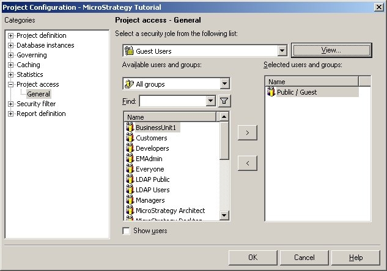The width and height of the screenshot is (387, 271).
Task: Enable the Show users checkbox
Action: pyautogui.click(x=127, y=231)
